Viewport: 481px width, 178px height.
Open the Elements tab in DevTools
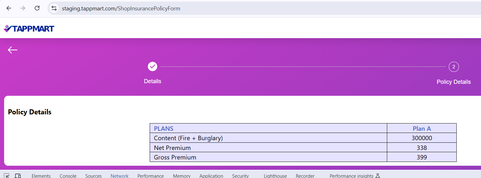click(41, 176)
